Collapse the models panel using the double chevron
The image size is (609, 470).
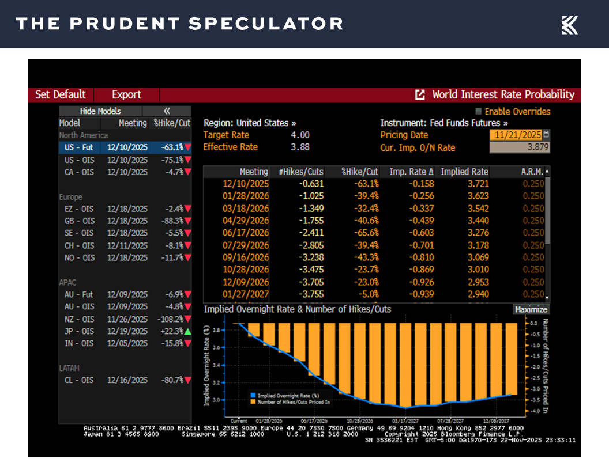coord(167,111)
